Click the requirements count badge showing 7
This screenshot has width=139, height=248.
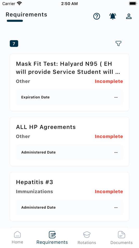[14, 44]
